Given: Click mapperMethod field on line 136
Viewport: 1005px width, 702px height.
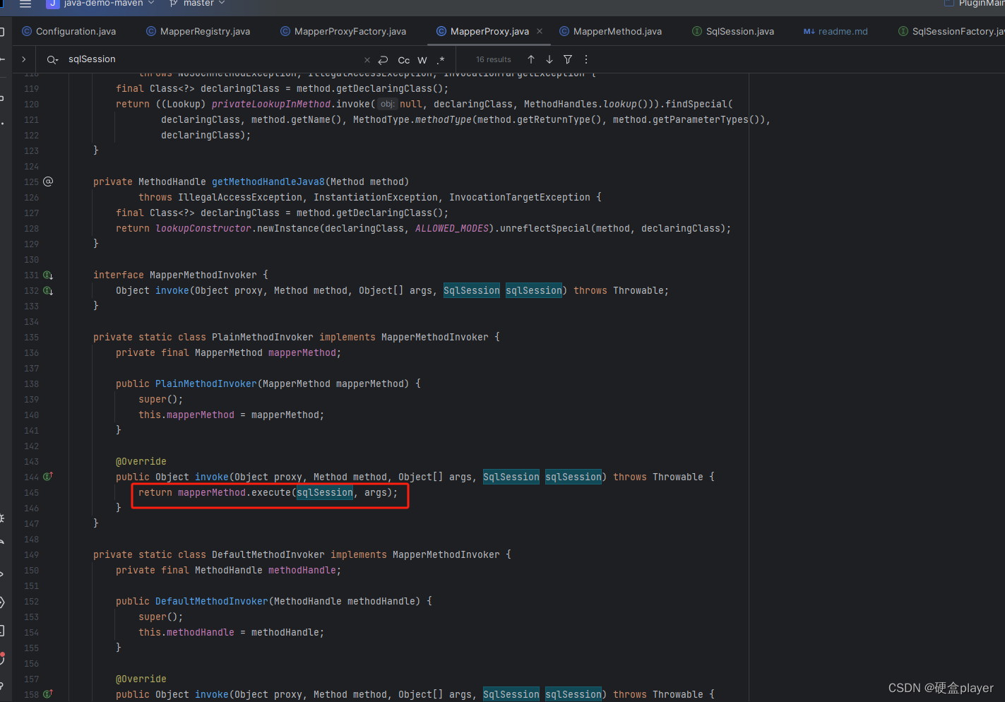Looking at the screenshot, I should click(302, 352).
